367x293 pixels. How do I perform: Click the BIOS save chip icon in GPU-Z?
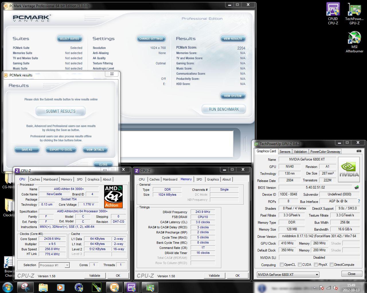(x=357, y=187)
